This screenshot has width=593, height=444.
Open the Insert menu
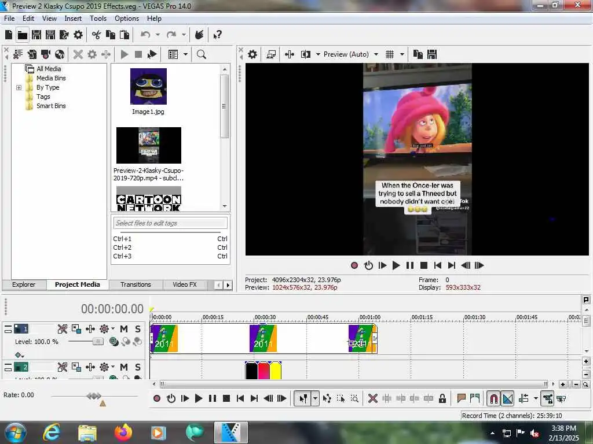(73, 18)
